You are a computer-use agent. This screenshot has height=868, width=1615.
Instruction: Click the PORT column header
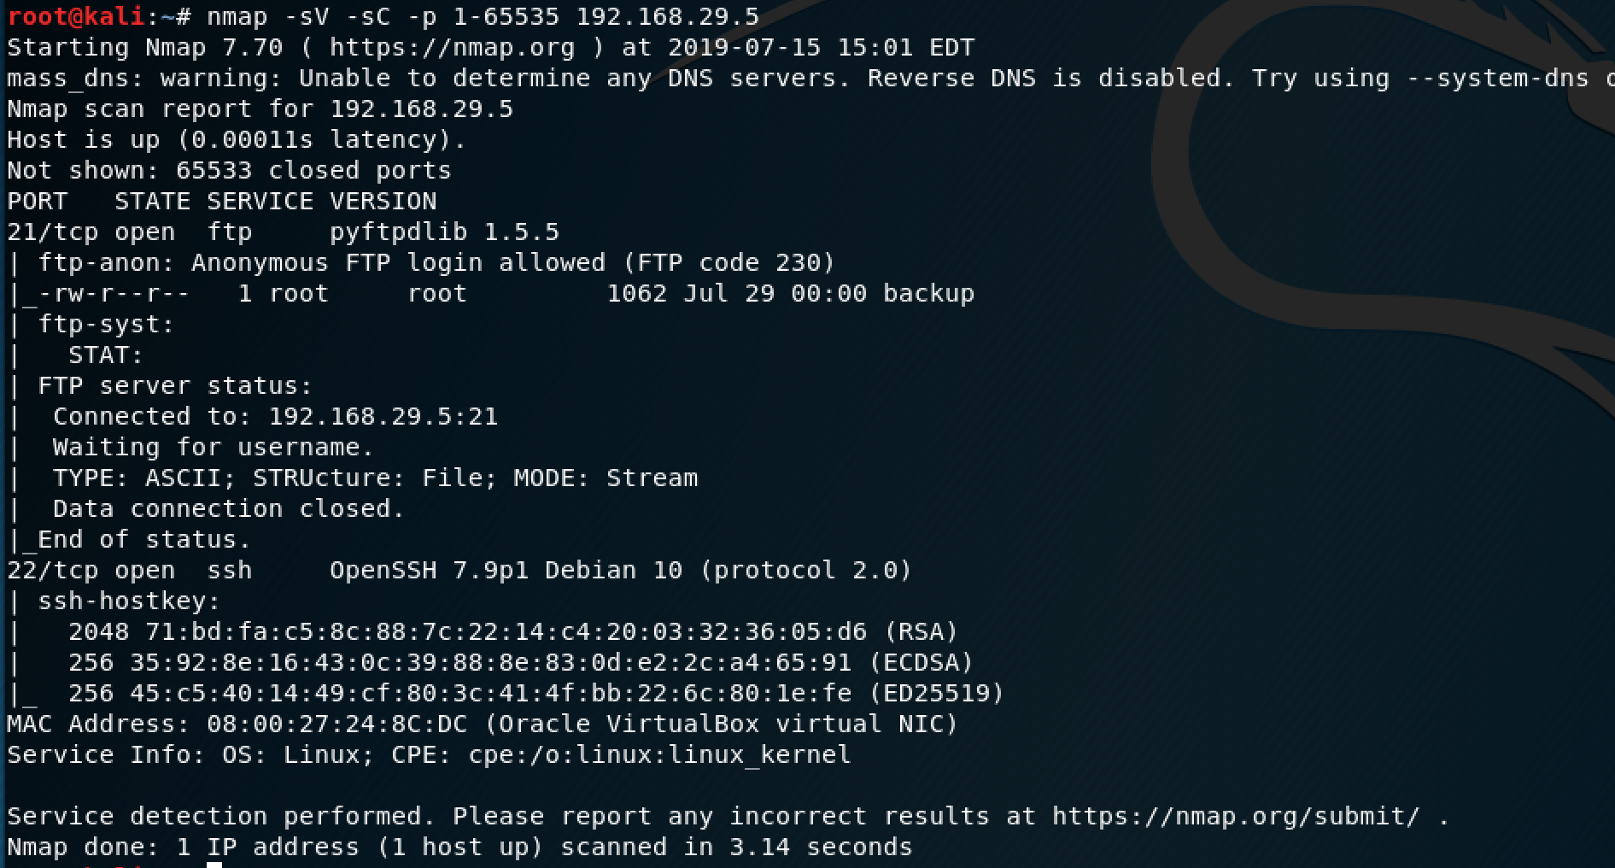click(x=37, y=202)
